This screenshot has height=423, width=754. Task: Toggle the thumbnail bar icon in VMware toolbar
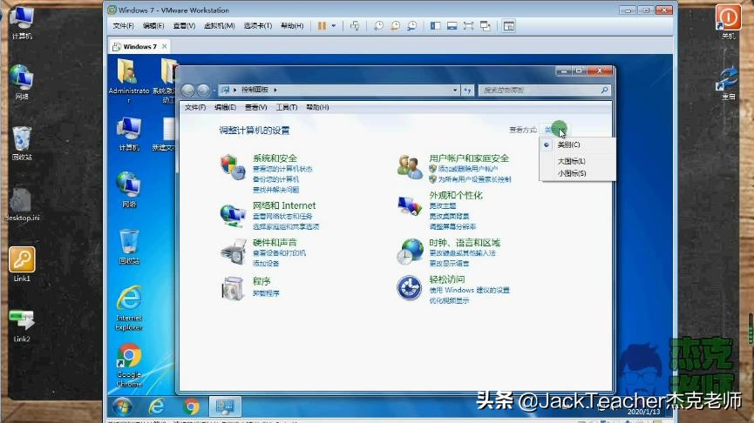coord(452,26)
